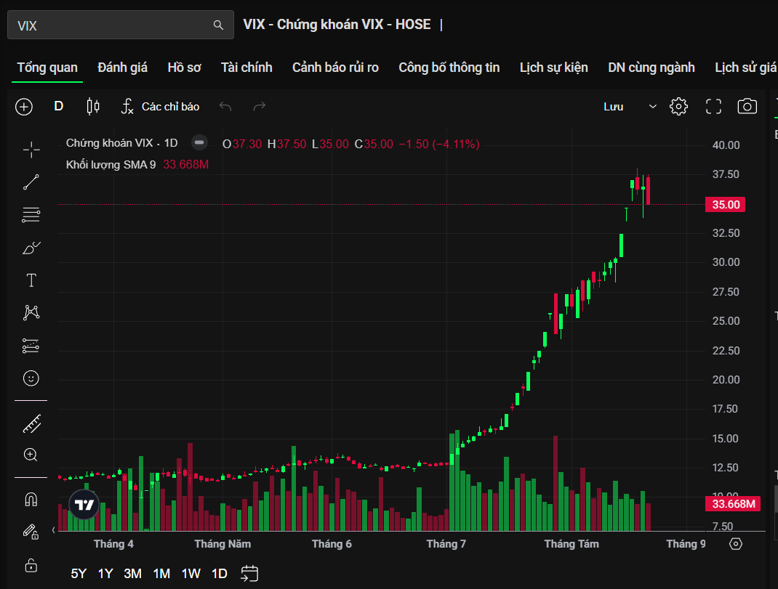Toggle magnet mode

pos(31,499)
